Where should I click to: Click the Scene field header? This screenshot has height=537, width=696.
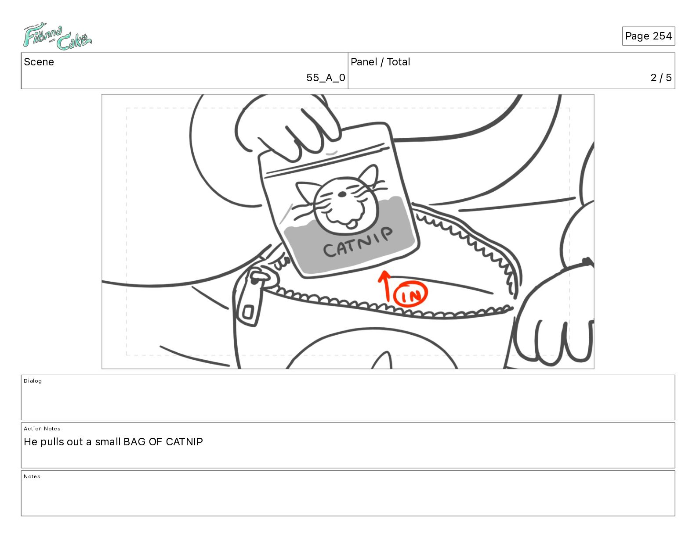click(39, 62)
